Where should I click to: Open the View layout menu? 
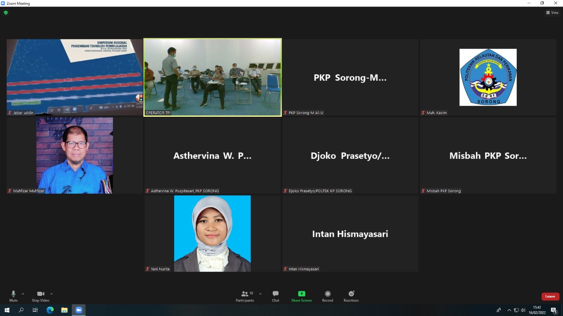click(x=552, y=13)
